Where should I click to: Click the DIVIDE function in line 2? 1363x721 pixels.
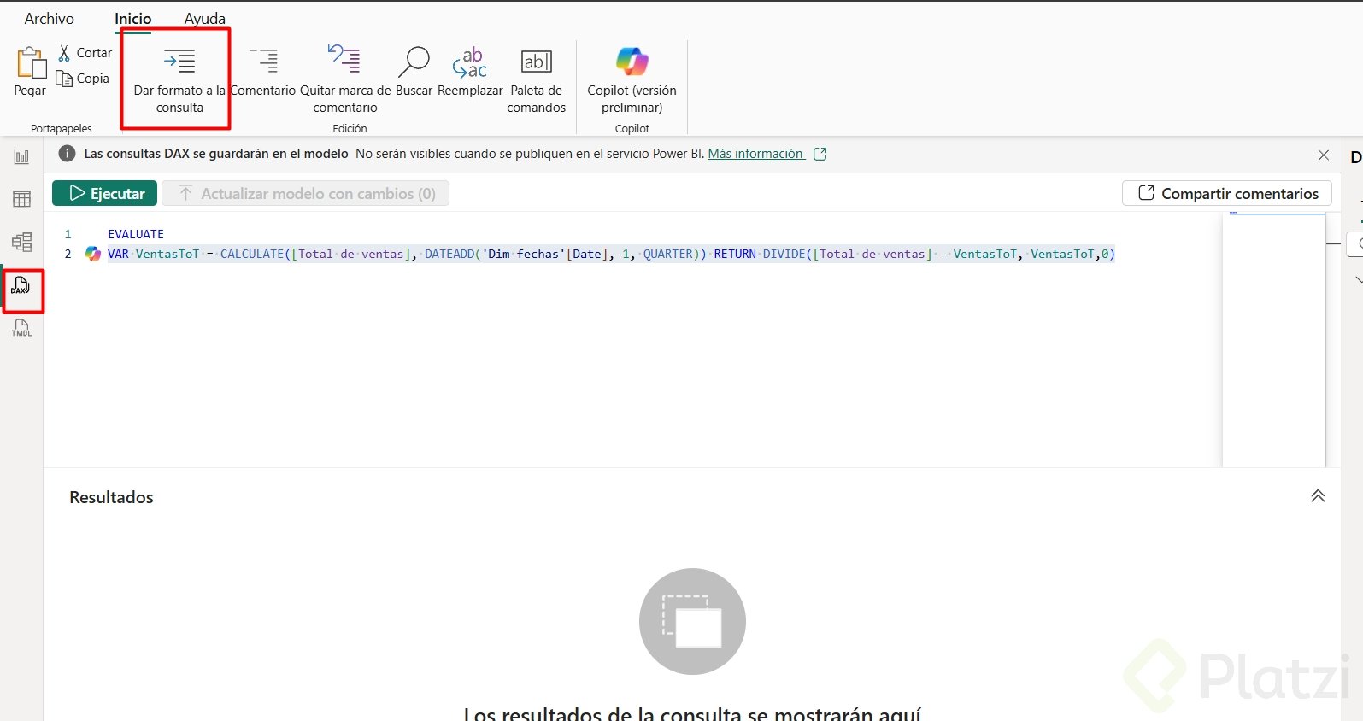[784, 254]
